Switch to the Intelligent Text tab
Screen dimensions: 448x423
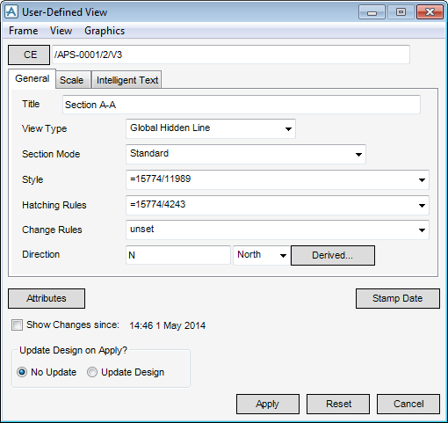[x=127, y=80]
